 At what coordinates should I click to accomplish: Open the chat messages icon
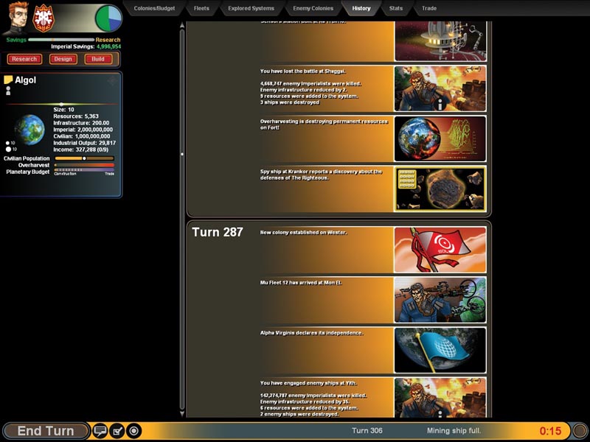(x=100, y=431)
